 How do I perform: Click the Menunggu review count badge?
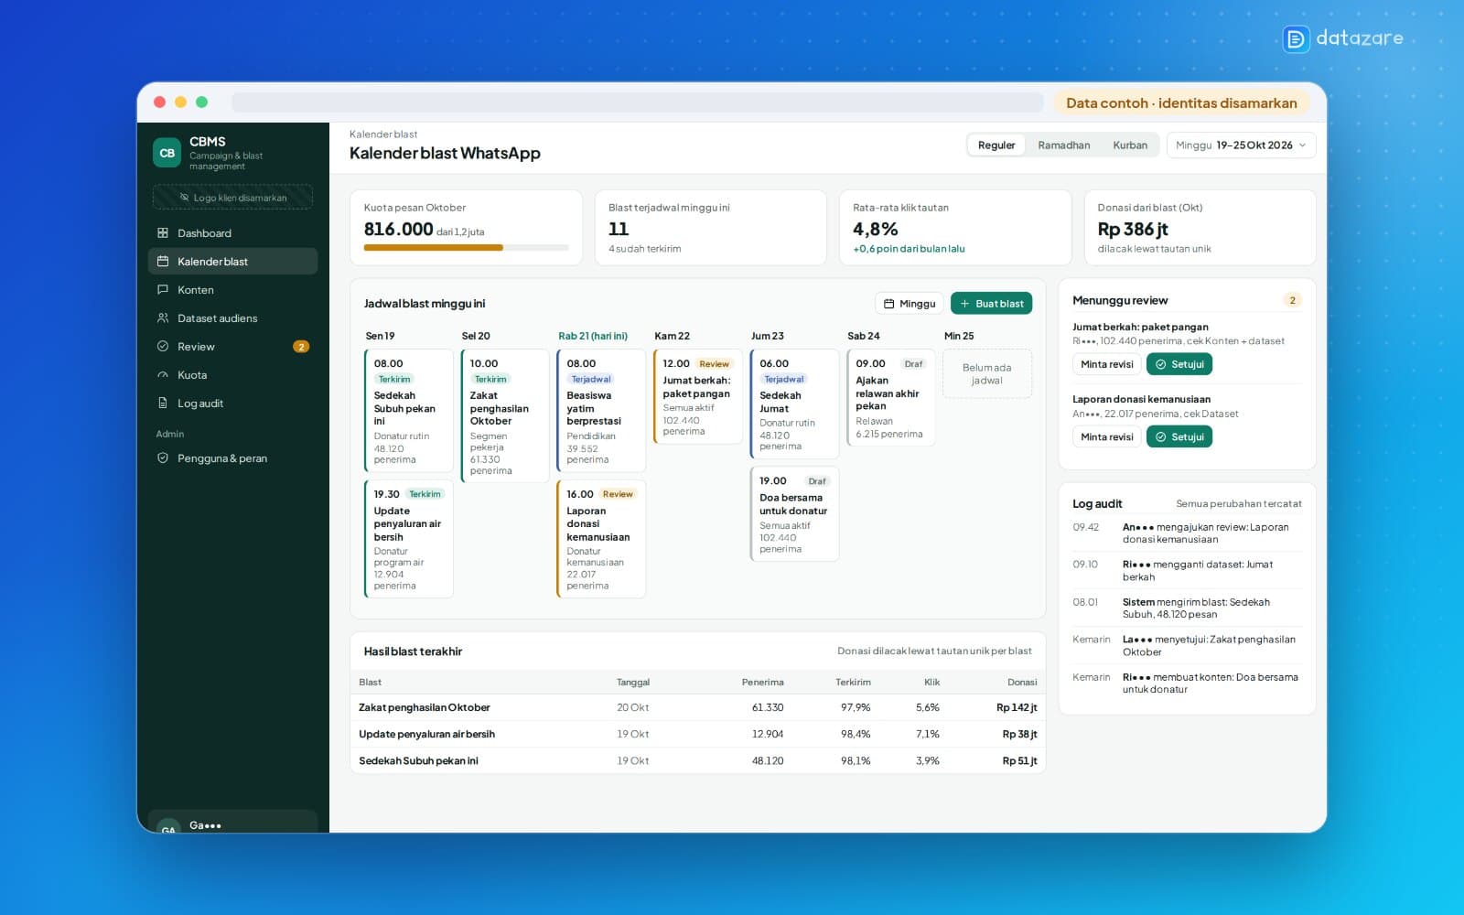click(1292, 300)
